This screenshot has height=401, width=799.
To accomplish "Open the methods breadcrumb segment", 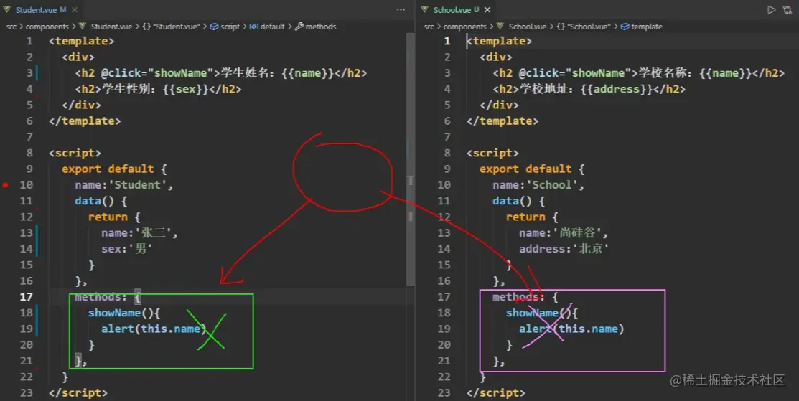I will (320, 27).
